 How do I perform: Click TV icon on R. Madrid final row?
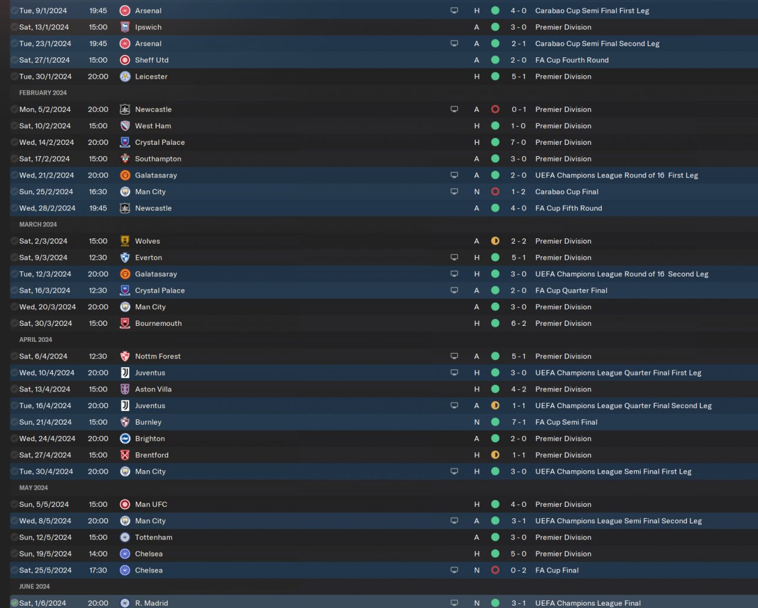click(454, 603)
